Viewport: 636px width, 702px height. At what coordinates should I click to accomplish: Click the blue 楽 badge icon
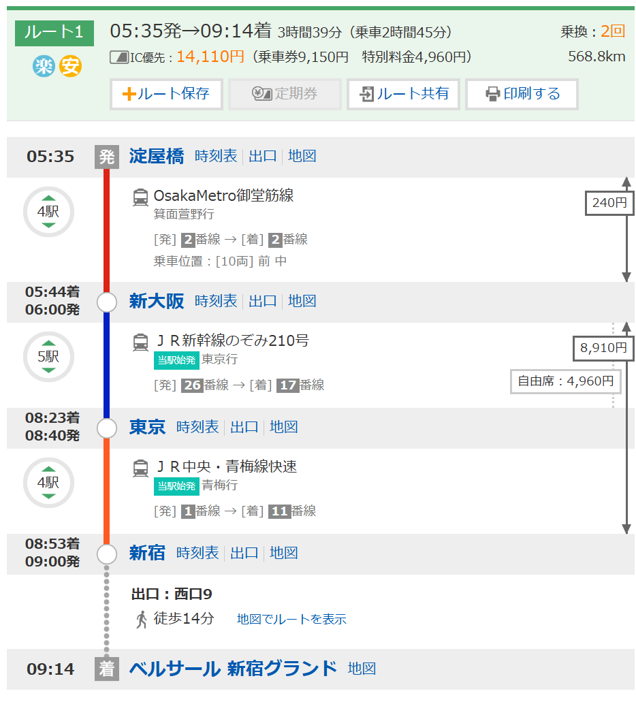coord(44,66)
